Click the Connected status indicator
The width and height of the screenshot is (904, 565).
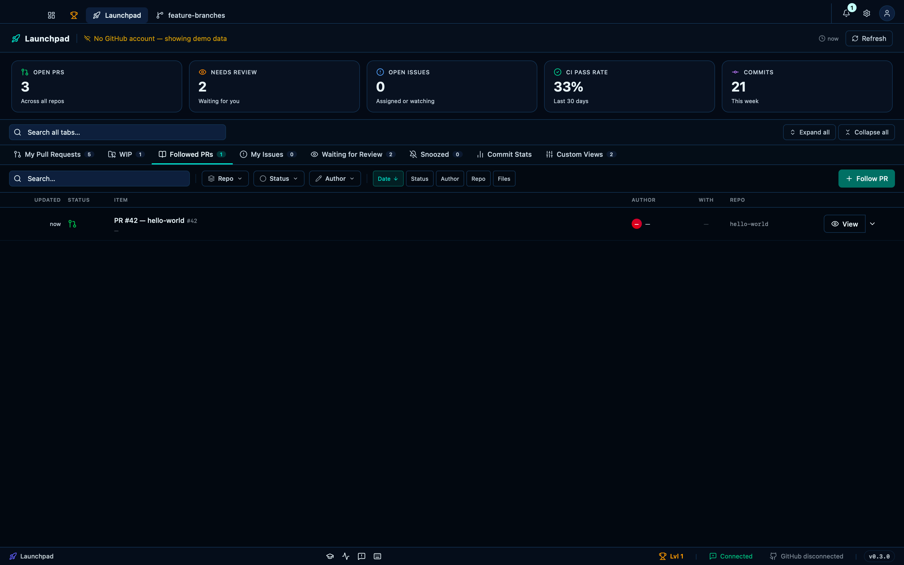click(x=731, y=556)
